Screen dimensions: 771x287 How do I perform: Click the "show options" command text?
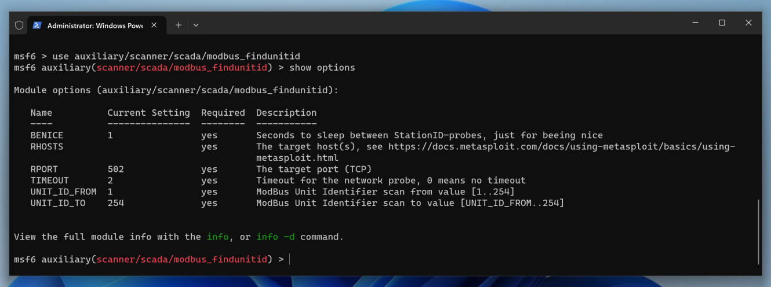[322, 68]
